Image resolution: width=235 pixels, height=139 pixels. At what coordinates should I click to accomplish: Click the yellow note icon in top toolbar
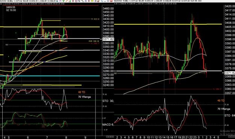[x=92, y=1]
